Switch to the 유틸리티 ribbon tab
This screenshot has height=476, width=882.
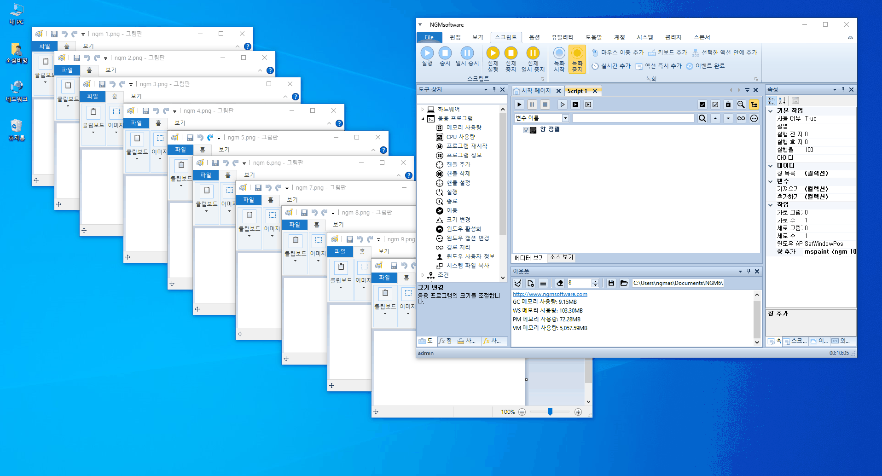(x=563, y=37)
